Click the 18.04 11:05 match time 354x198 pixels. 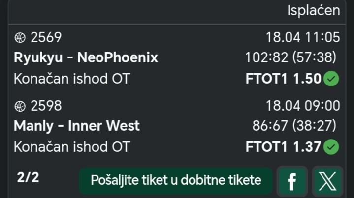click(x=303, y=37)
